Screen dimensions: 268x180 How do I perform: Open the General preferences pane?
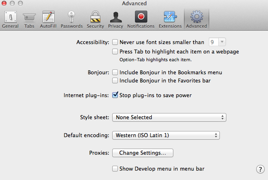pyautogui.click(x=11, y=20)
